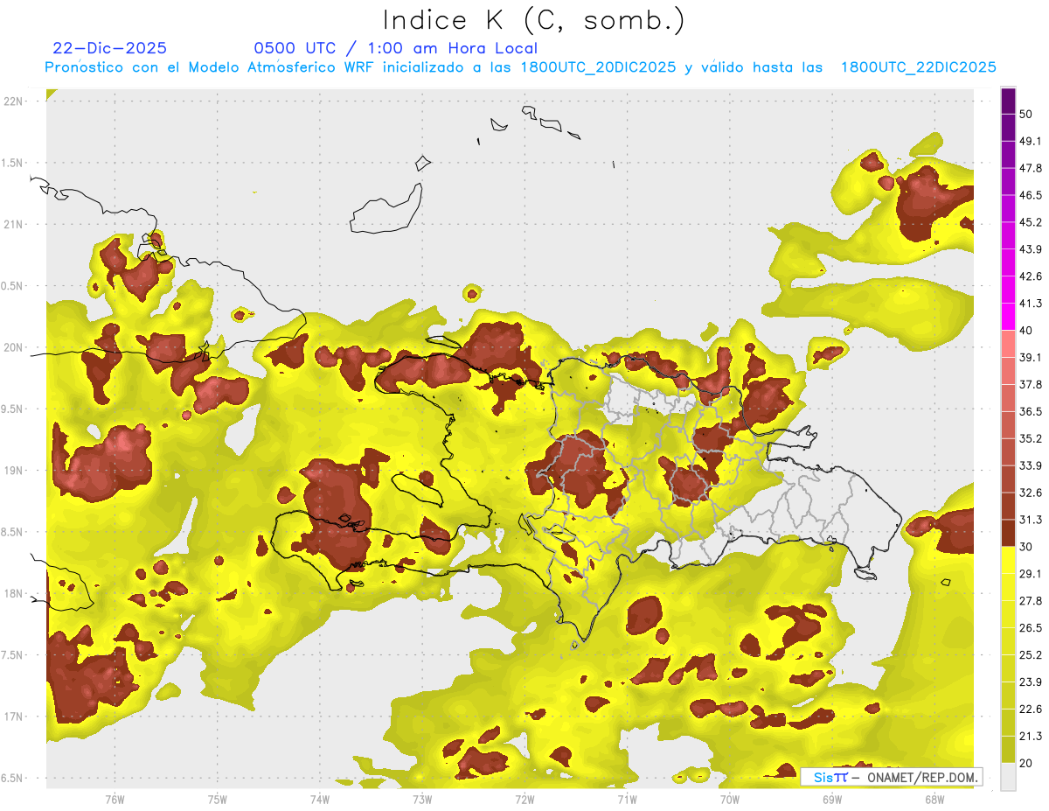
Task: Click the 19N latitude label
Action: coord(15,471)
